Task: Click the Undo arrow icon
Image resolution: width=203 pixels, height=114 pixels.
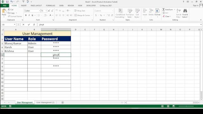Action: (x=12, y=2)
